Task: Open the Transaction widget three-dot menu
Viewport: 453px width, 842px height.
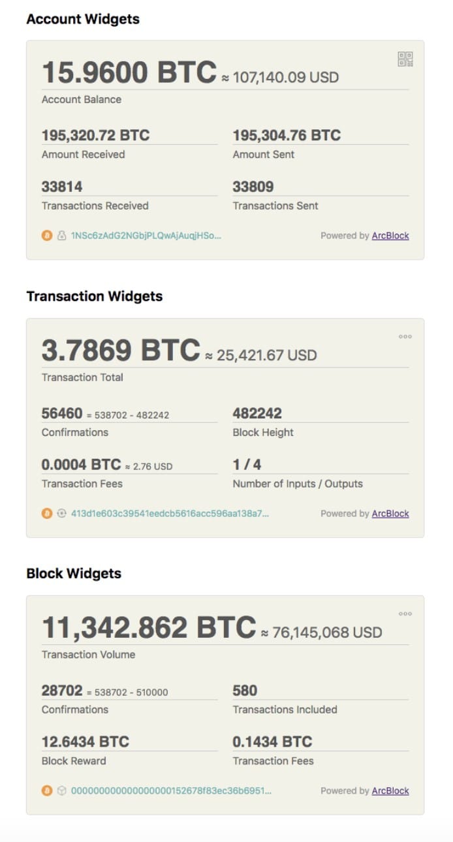Action: point(405,337)
